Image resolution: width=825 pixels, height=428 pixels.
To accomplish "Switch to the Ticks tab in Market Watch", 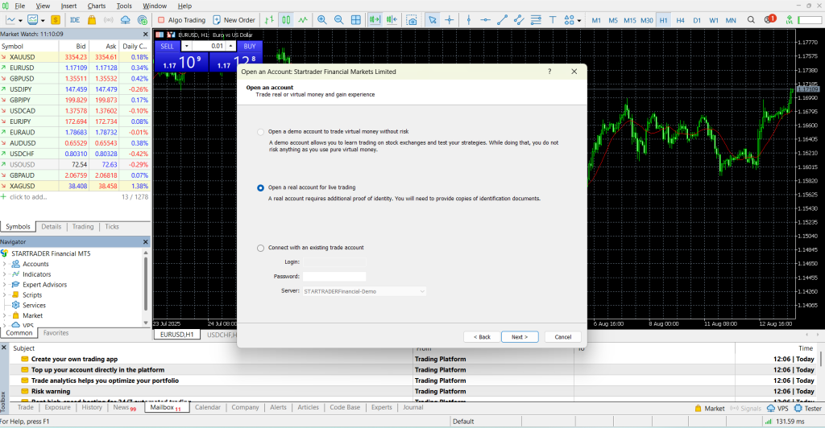I will click(111, 227).
